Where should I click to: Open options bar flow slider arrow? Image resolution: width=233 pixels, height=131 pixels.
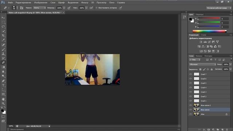(x=86, y=8)
